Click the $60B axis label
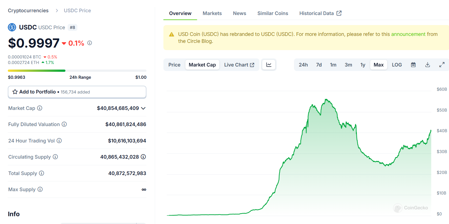This screenshot has height=224, width=449. click(x=442, y=89)
